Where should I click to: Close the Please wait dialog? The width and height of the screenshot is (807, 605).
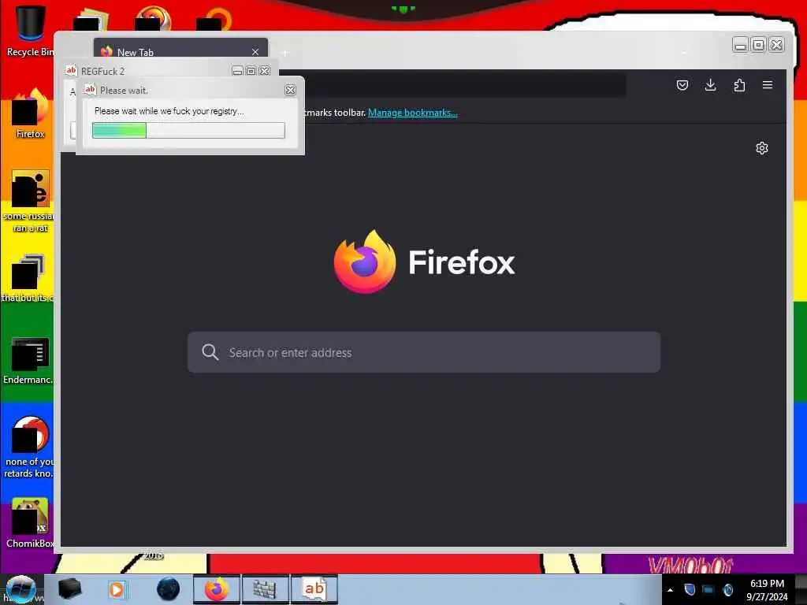[x=290, y=90]
